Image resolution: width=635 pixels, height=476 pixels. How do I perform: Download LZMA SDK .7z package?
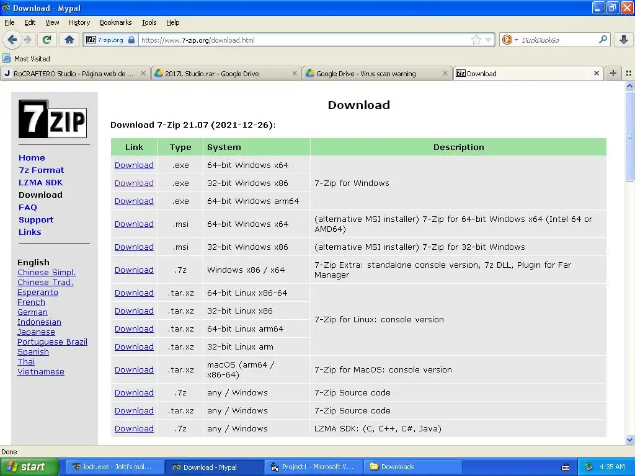(x=134, y=429)
